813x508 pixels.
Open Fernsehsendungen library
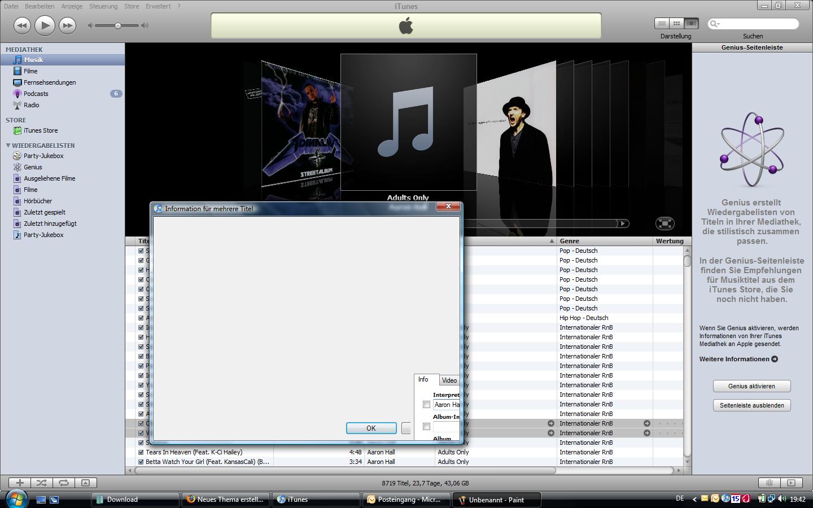click(x=50, y=82)
